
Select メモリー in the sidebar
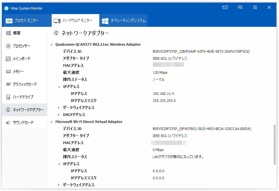click(x=25, y=72)
